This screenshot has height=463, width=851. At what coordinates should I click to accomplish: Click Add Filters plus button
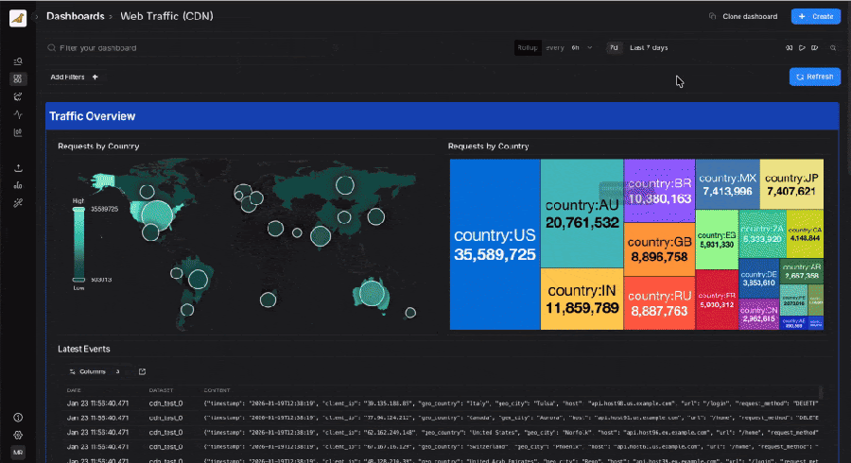tap(95, 77)
